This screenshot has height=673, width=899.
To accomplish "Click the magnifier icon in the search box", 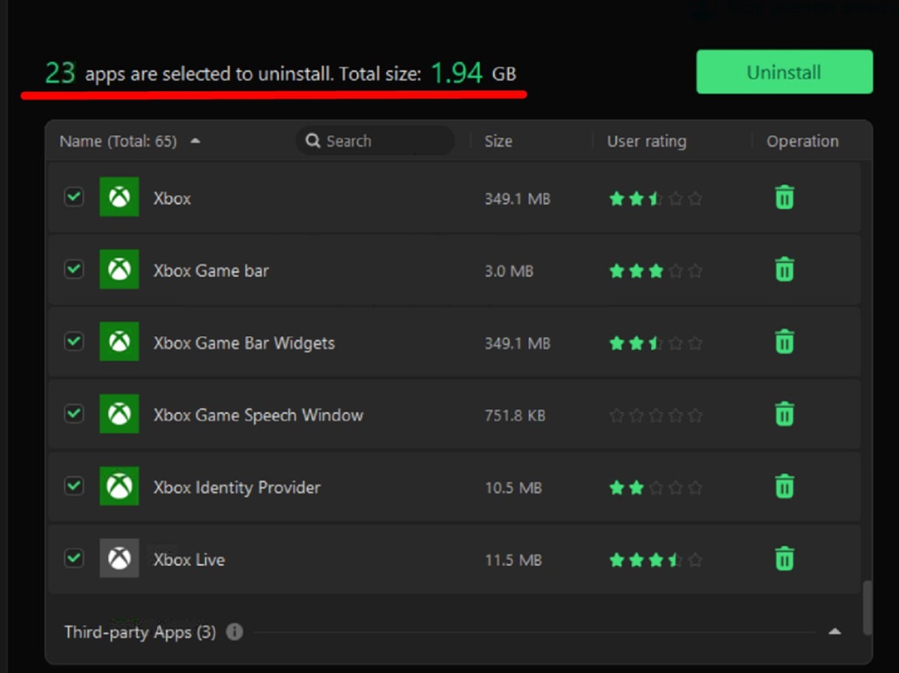I will pyautogui.click(x=312, y=141).
